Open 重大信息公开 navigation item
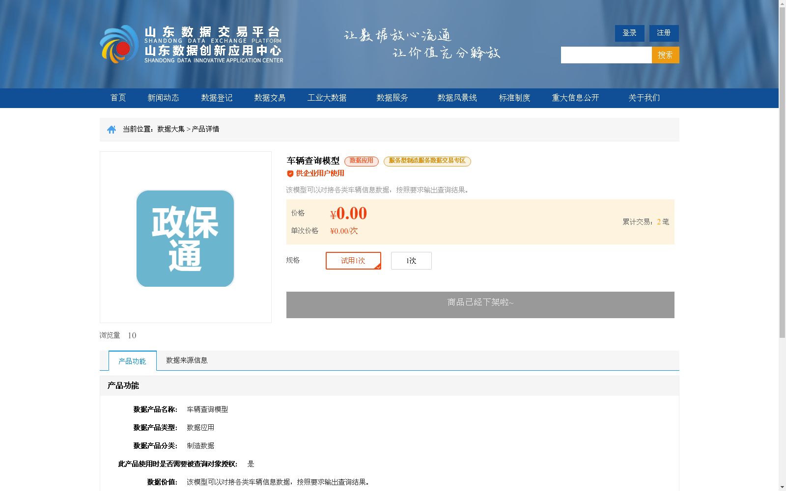The height and width of the screenshot is (491, 786). pyautogui.click(x=575, y=98)
